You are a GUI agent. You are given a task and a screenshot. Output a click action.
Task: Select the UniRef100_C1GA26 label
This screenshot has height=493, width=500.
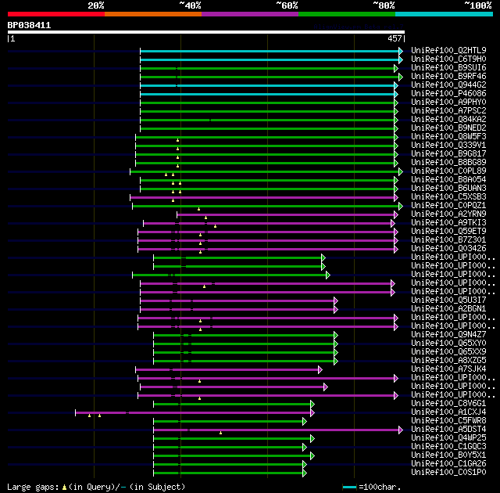tap(448, 464)
